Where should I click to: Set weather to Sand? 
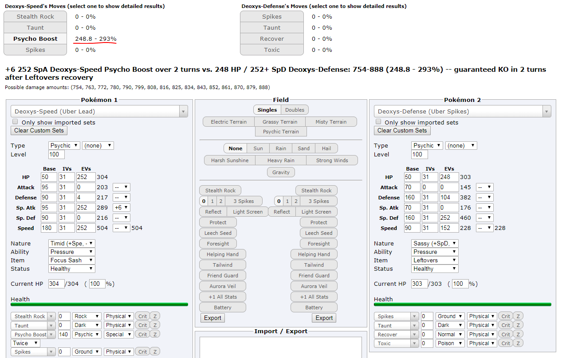coord(304,148)
